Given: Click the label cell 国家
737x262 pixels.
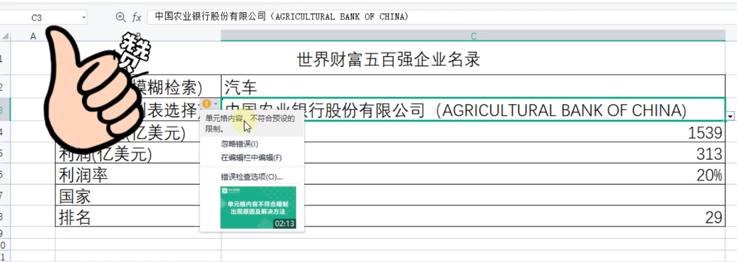Looking at the screenshot, I should coord(138,196).
